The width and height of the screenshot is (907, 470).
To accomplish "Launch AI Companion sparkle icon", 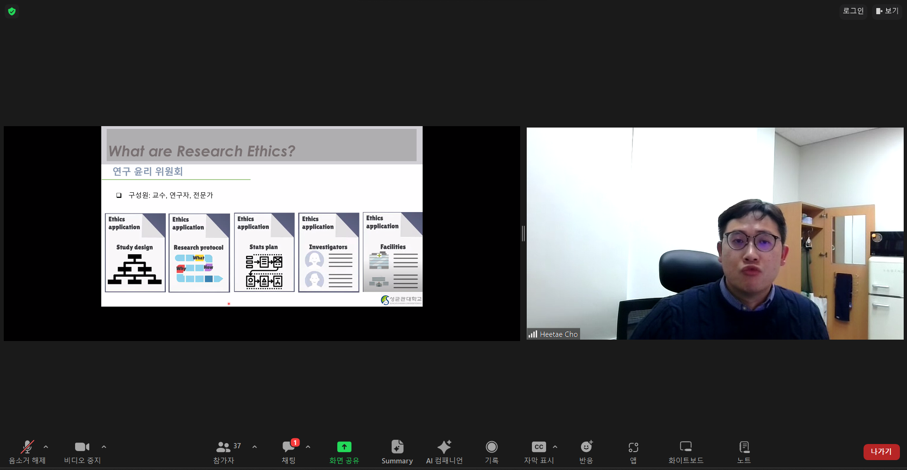I will click(444, 447).
